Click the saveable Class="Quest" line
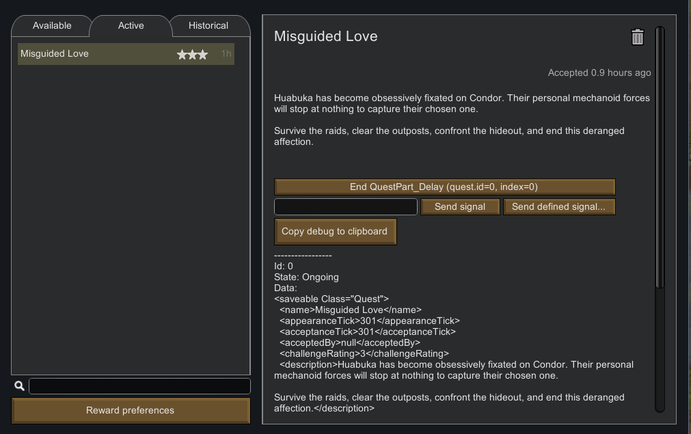691x434 pixels. coord(331,299)
